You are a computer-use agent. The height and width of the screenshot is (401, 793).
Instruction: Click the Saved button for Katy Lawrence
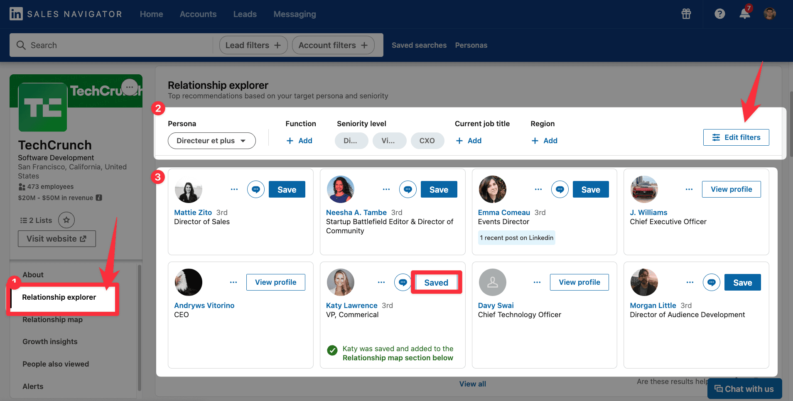(436, 283)
